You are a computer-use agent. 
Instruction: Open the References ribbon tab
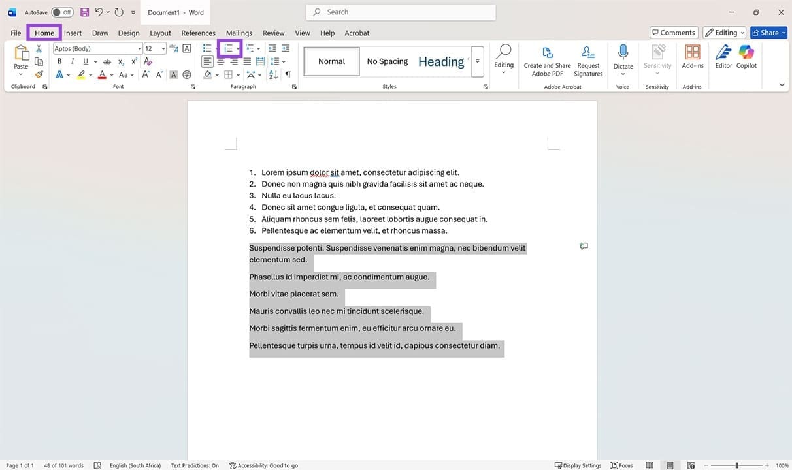[x=198, y=33]
